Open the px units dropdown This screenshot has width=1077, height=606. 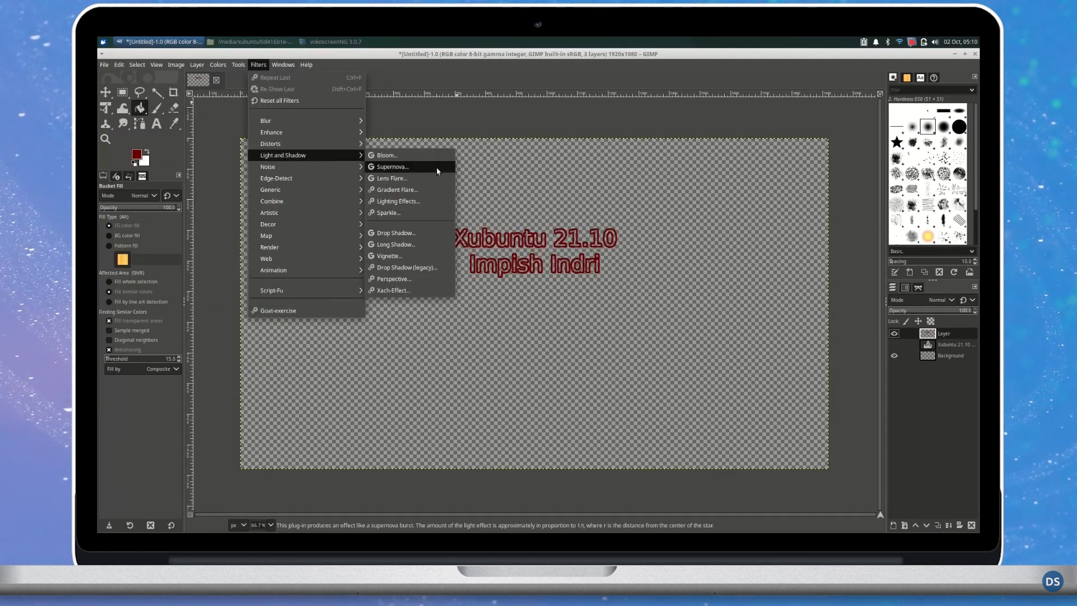pos(238,526)
